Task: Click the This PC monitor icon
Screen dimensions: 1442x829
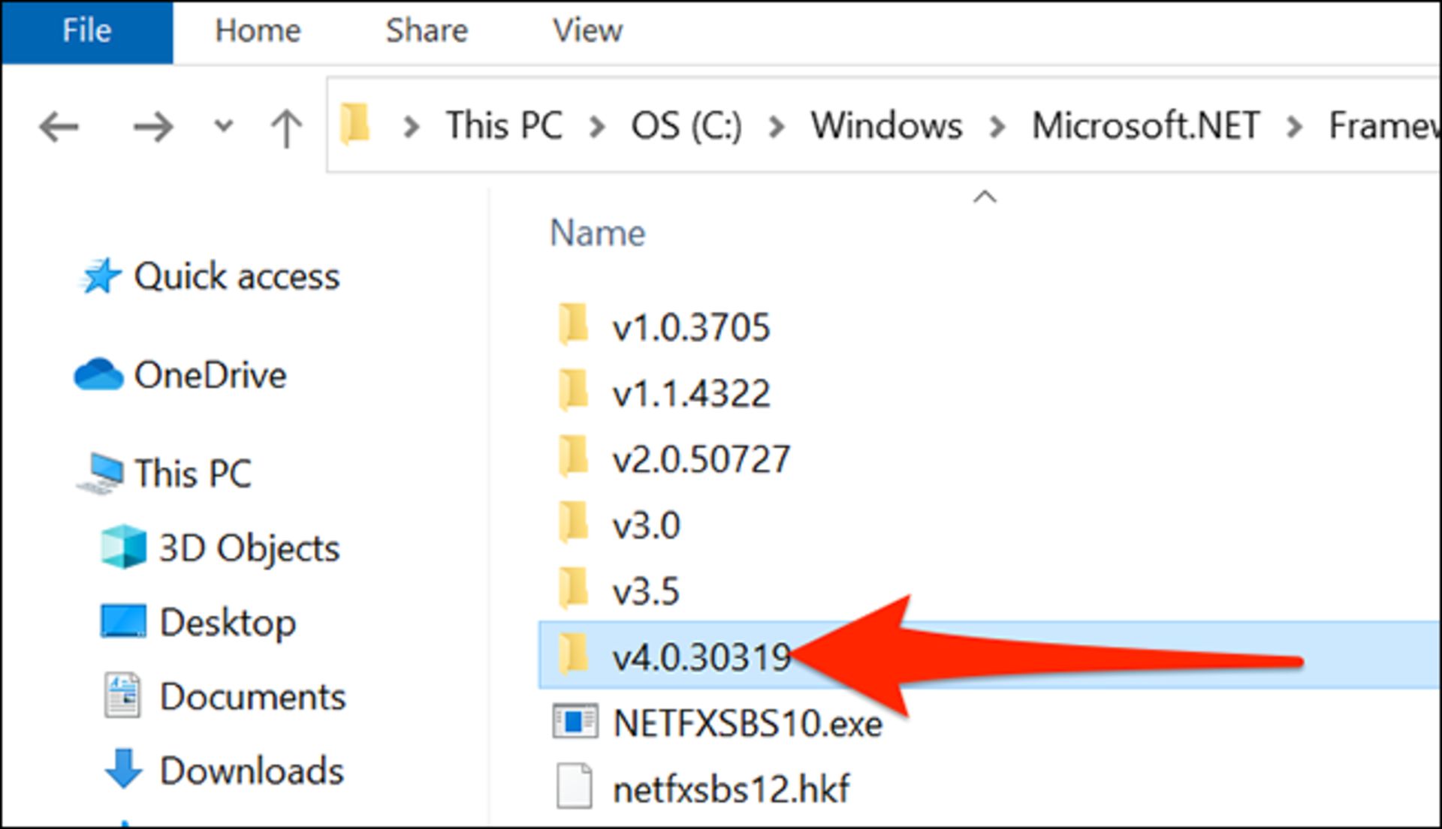Action: 104,471
